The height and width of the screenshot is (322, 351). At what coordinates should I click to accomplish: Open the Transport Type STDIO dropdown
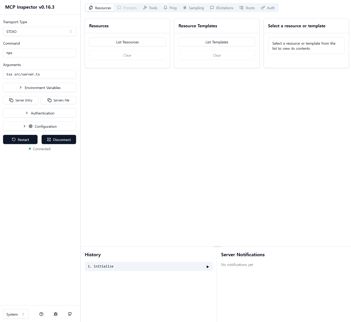coord(40,31)
